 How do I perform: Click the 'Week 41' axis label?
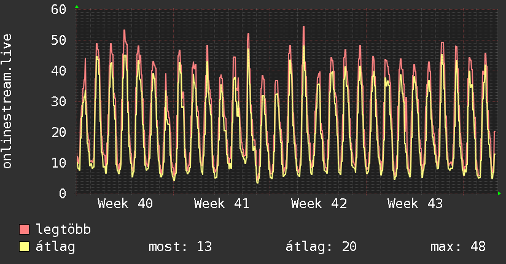222,204
